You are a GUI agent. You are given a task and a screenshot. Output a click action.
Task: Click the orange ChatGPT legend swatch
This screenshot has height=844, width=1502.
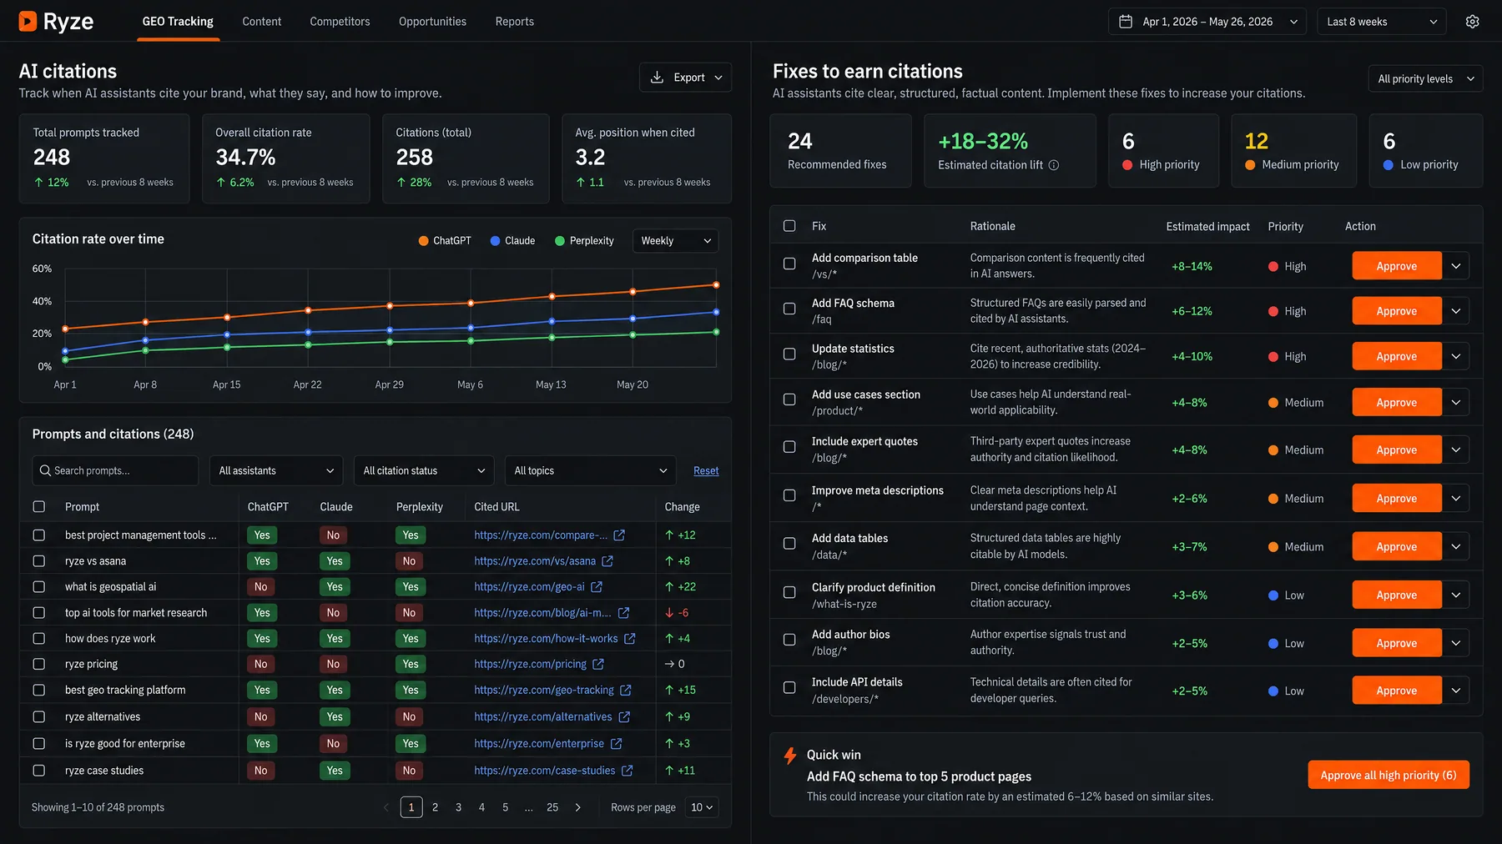424,241
